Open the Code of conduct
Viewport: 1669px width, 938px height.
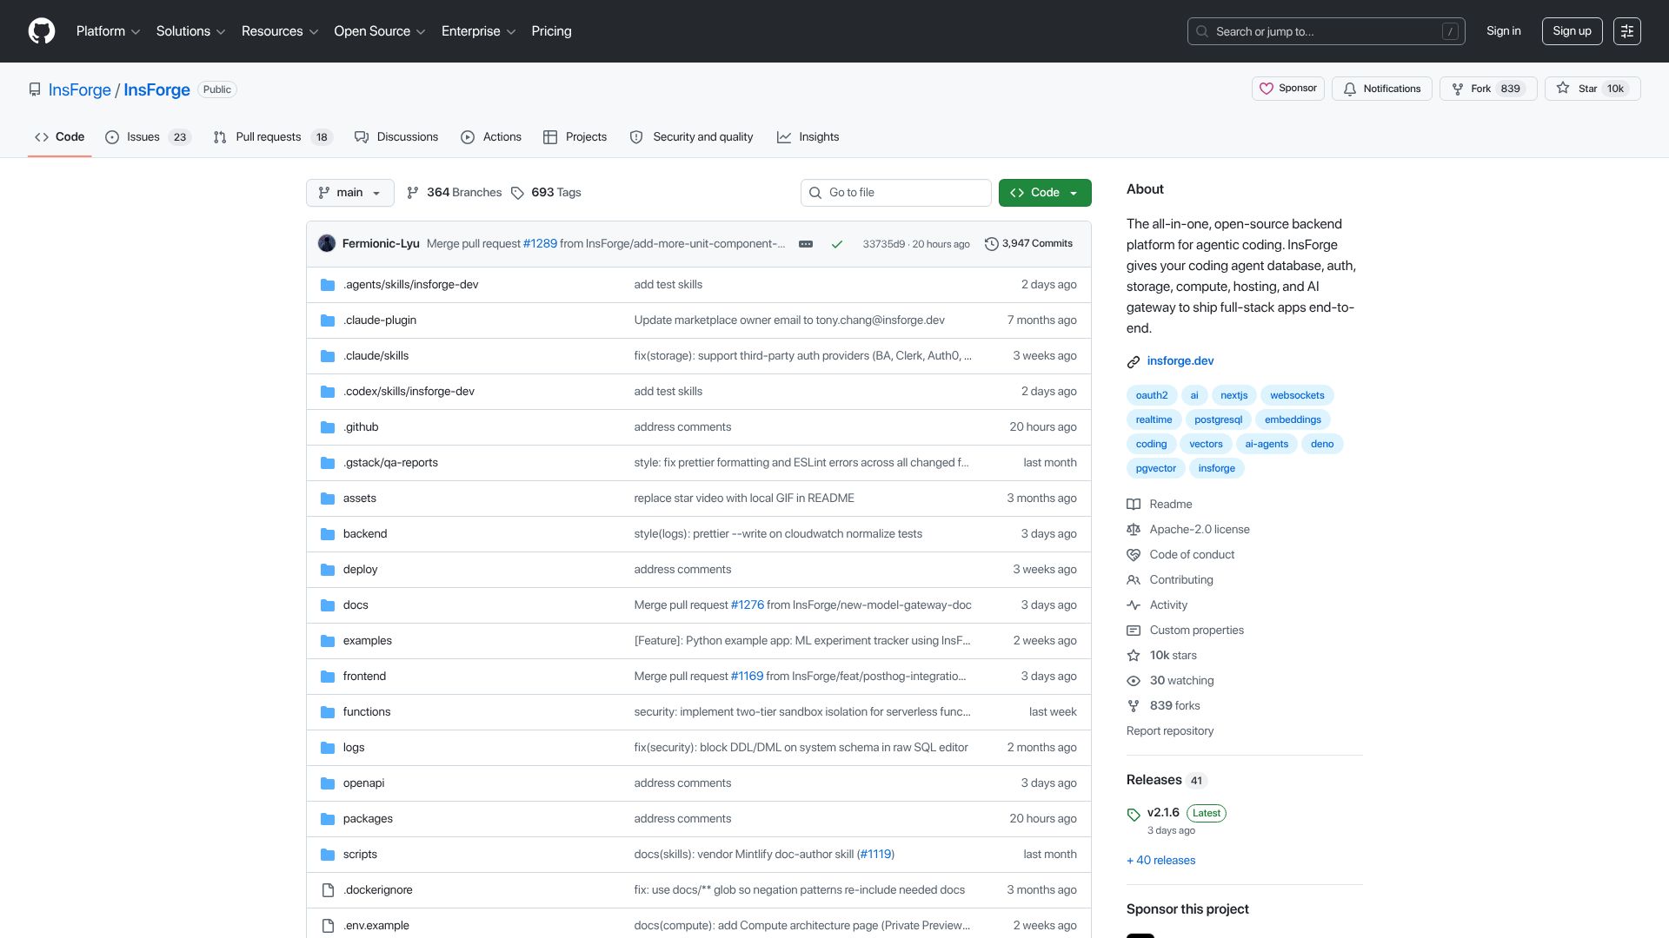click(x=1180, y=554)
